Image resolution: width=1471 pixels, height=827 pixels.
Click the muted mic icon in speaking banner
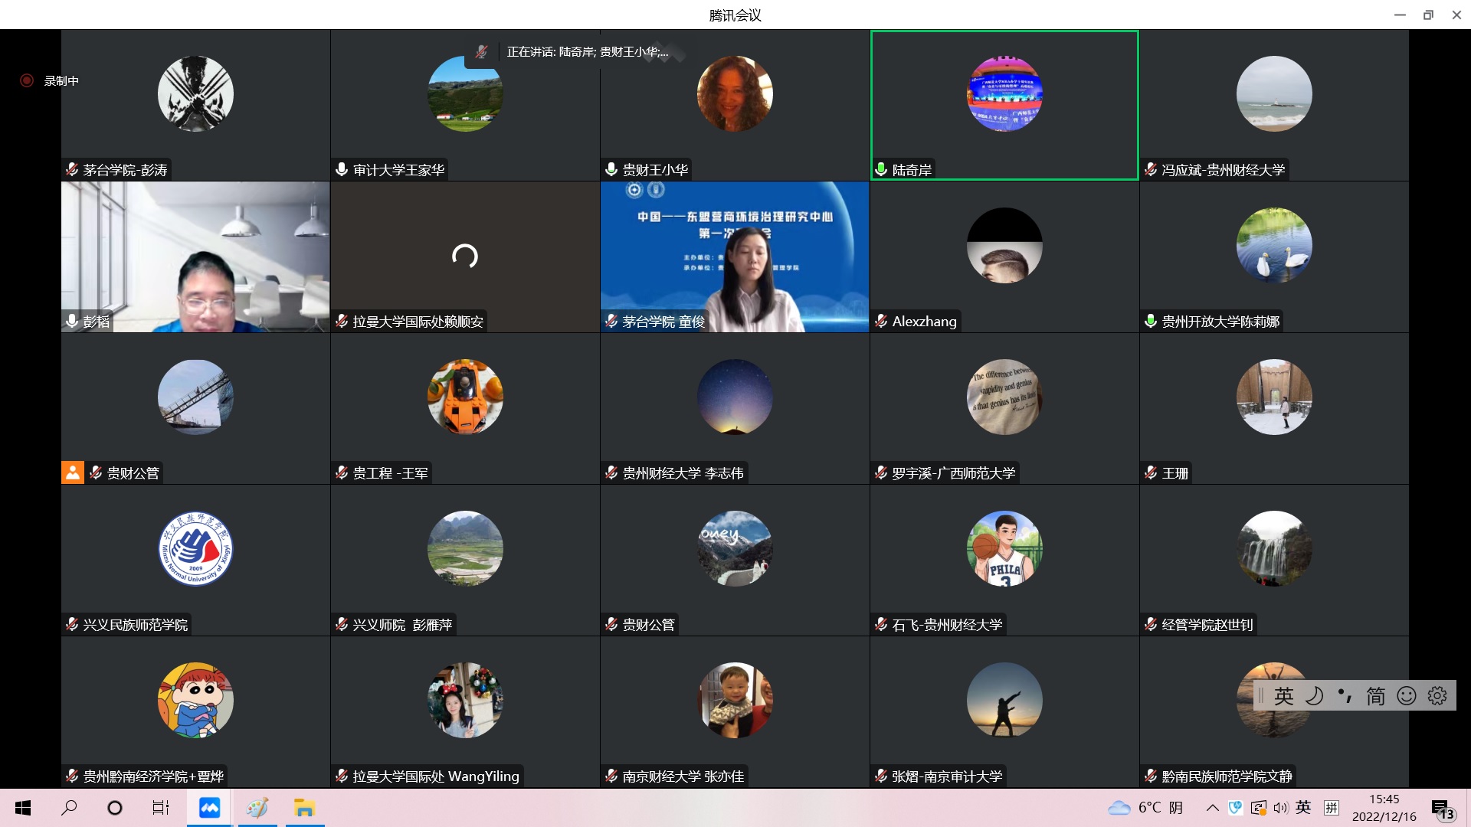pos(481,52)
